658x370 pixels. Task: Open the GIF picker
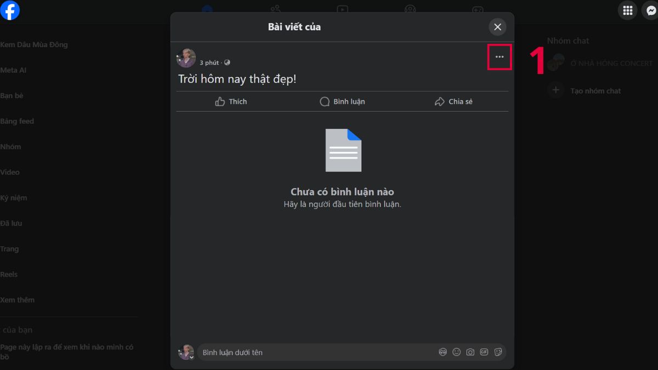[x=484, y=352]
